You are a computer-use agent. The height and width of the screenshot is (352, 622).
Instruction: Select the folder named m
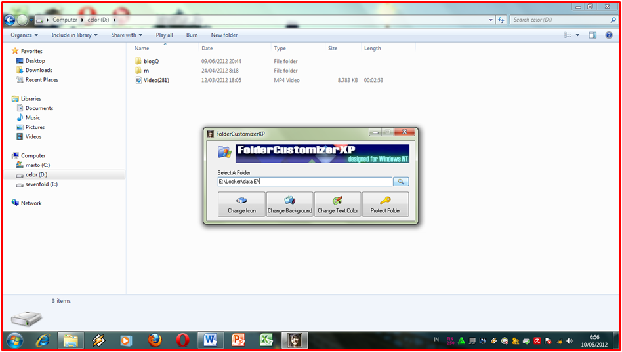click(x=142, y=71)
